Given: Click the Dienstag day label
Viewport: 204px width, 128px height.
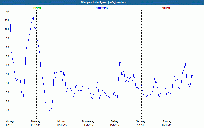Looking at the screenshot, I should [x=36, y=121].
